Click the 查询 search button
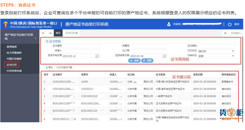Screen dimensions: 245x130 (x=134, y=60)
